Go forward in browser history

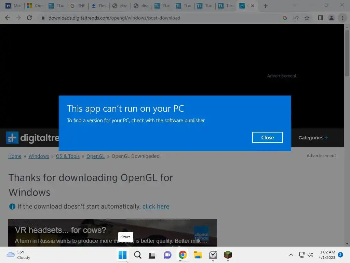coord(18,18)
